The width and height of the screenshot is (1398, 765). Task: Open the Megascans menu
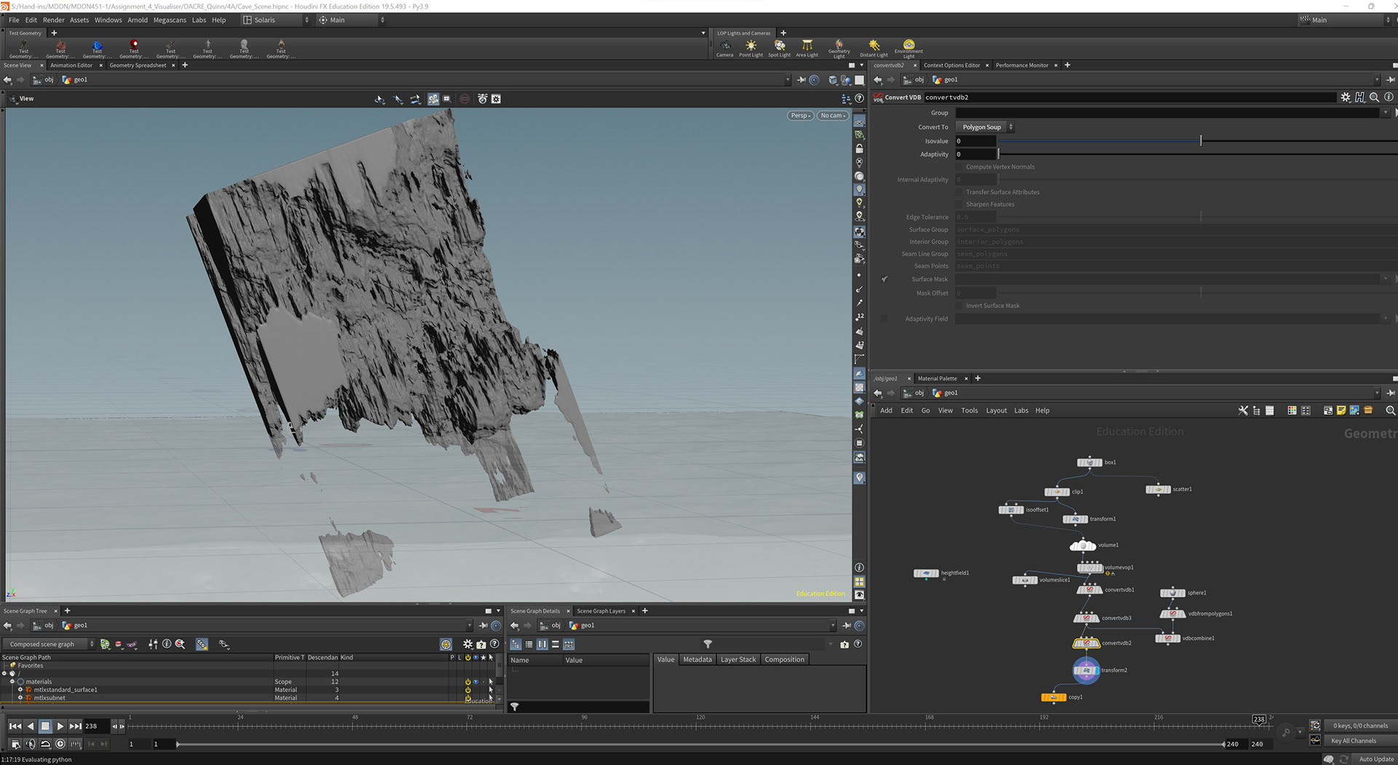pos(169,20)
